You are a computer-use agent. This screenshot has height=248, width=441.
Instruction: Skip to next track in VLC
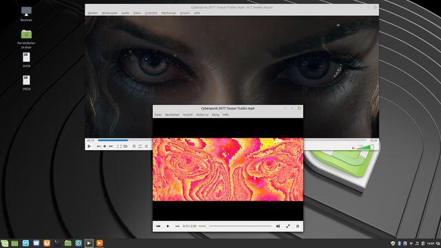coord(111,146)
